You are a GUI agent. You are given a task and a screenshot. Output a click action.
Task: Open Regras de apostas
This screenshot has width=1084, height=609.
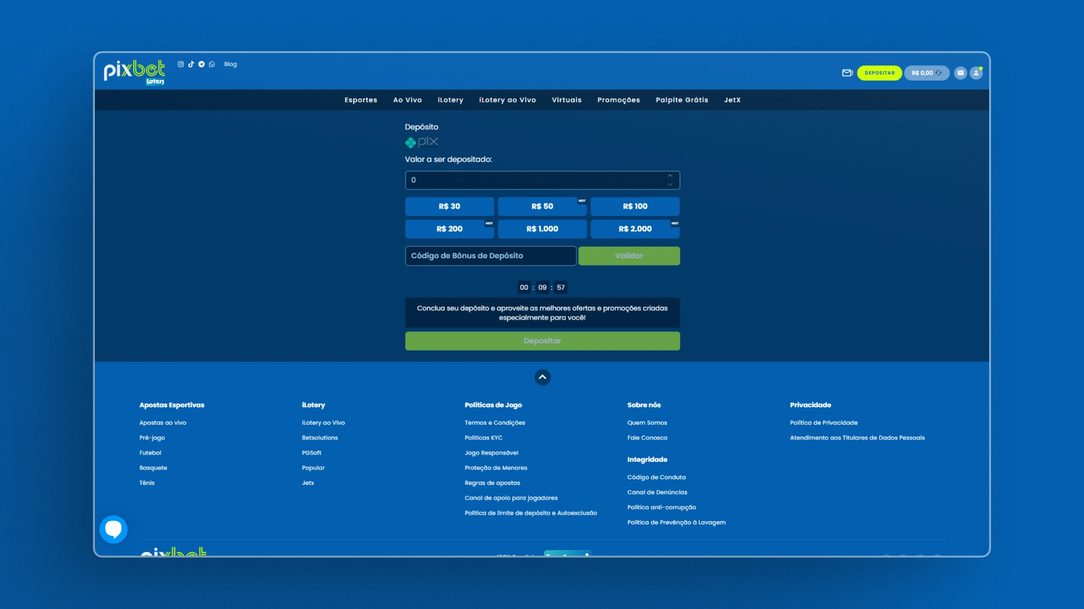point(492,483)
